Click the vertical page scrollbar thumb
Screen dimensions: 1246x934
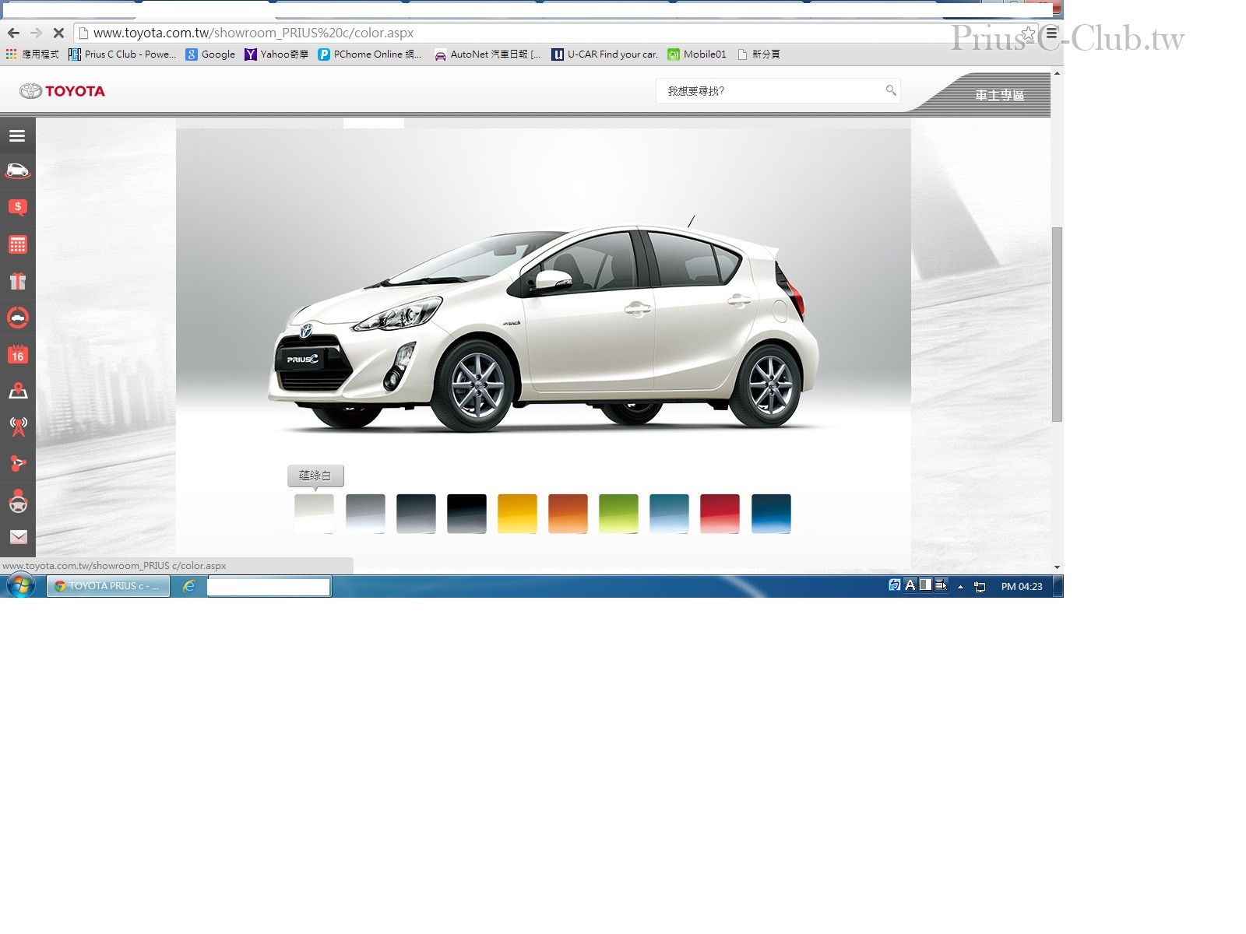[x=1057, y=324]
